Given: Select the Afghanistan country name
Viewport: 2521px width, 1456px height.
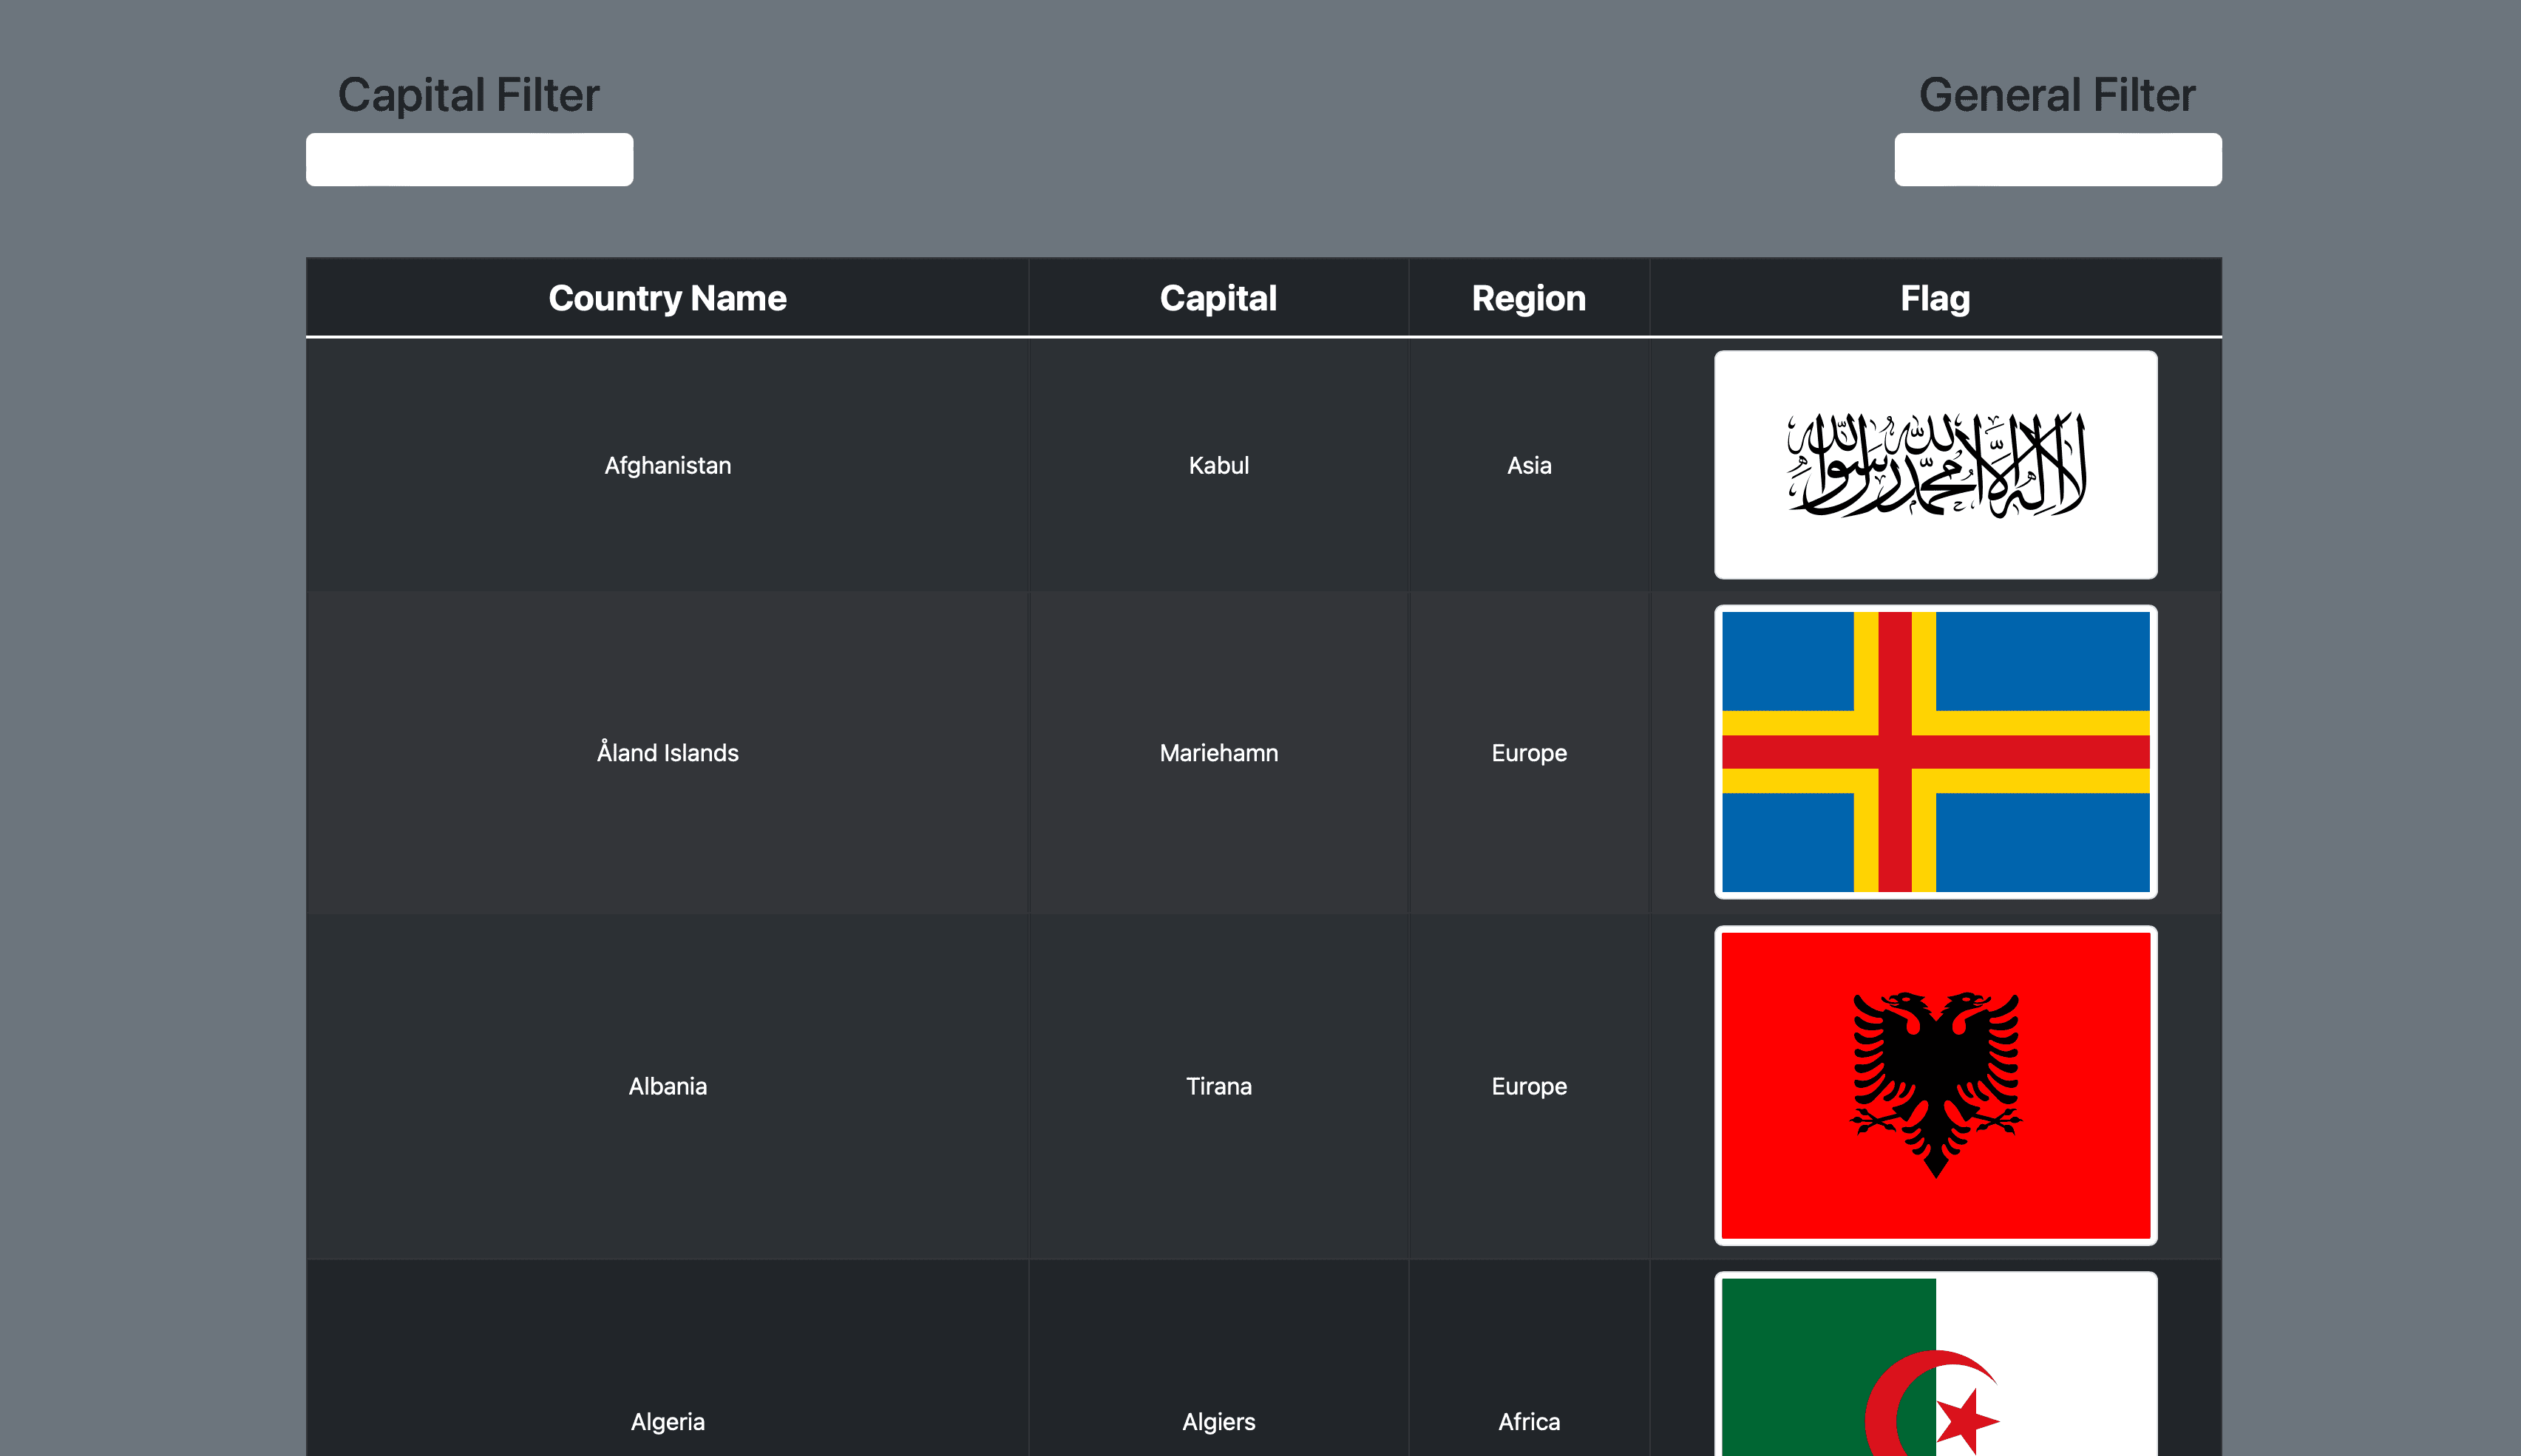Looking at the screenshot, I should pos(667,464).
